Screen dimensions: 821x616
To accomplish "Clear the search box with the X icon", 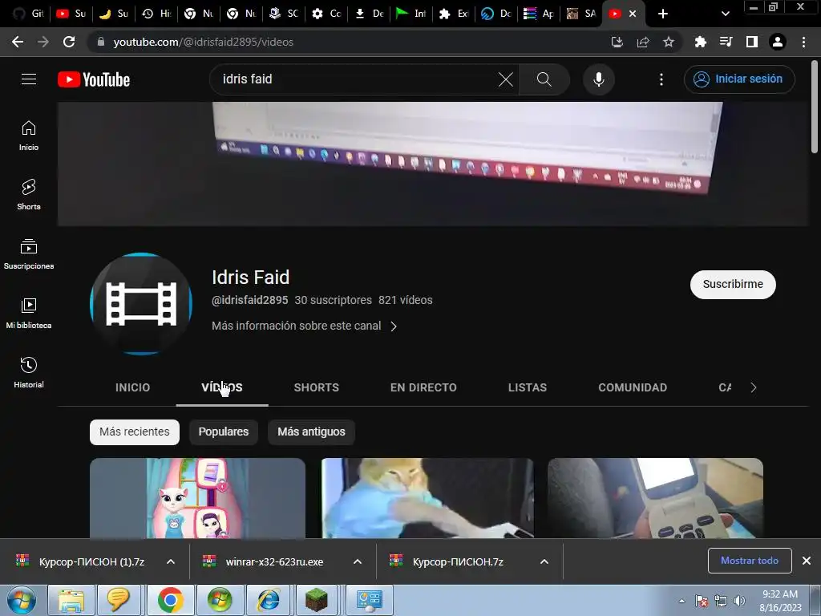I will 505,79.
